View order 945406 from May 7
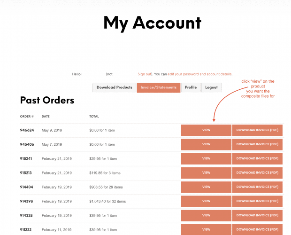Image resolution: width=291 pixels, height=235 pixels. (206, 144)
